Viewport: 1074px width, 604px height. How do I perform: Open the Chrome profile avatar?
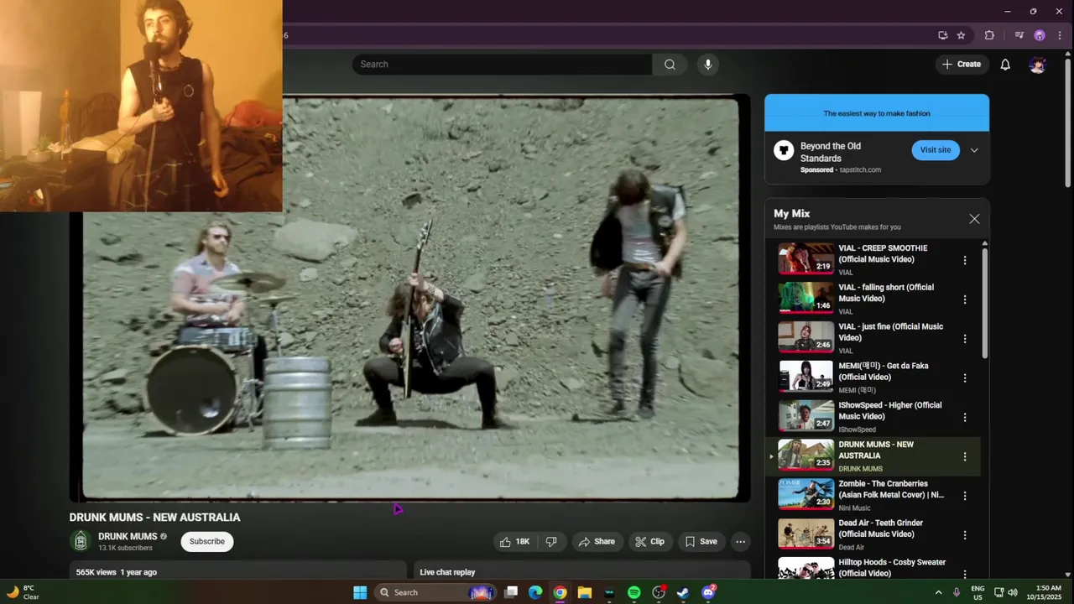coord(1040,35)
